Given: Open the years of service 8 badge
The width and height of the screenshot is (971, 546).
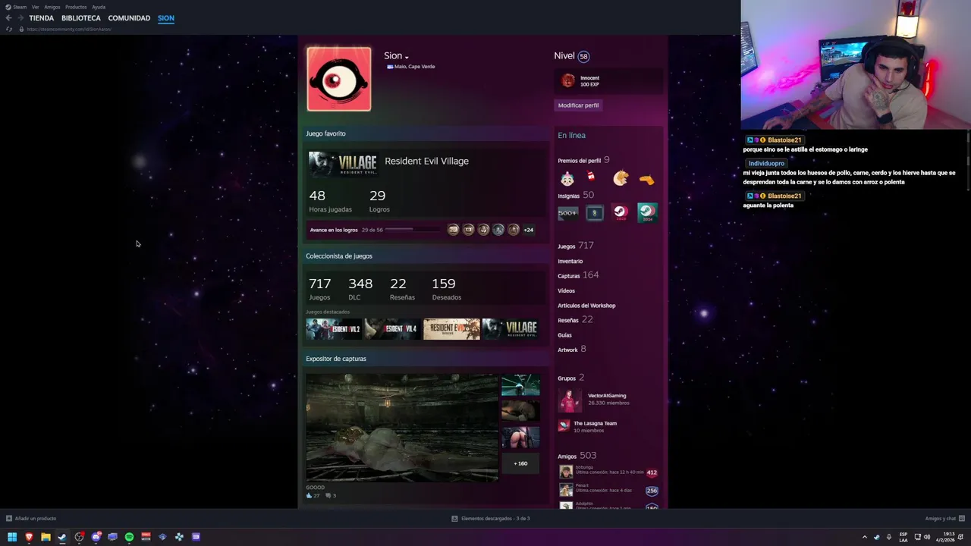Looking at the screenshot, I should pos(594,213).
